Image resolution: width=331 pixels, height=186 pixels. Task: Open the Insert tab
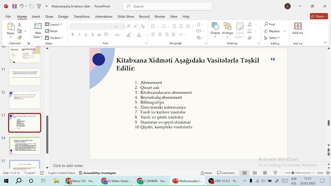click(36, 17)
